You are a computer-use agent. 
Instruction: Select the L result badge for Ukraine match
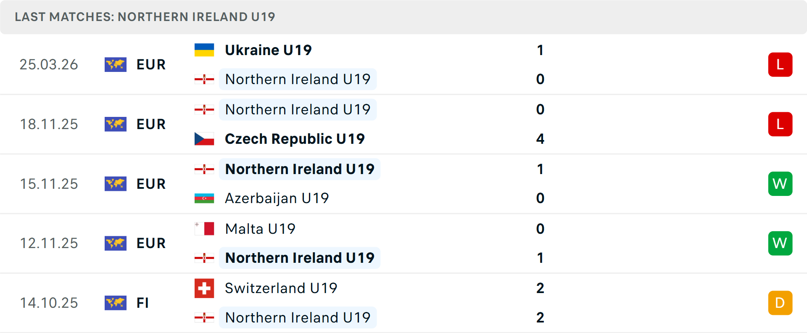tap(780, 65)
